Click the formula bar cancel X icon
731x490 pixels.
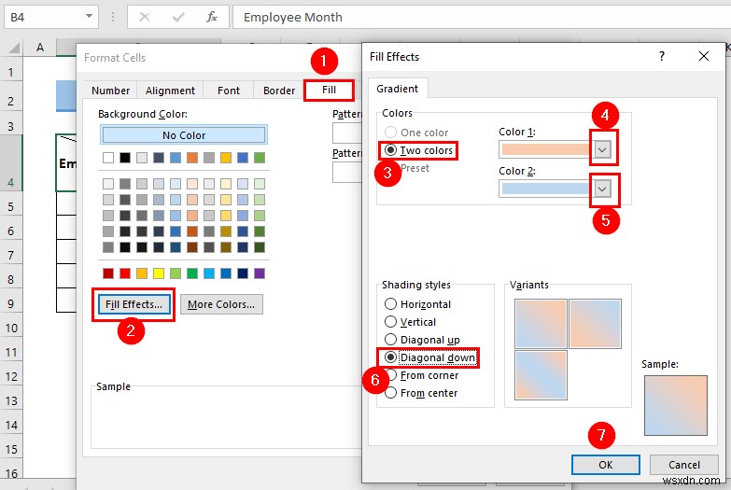145,17
